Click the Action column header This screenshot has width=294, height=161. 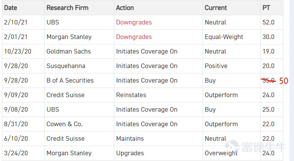[158, 8]
